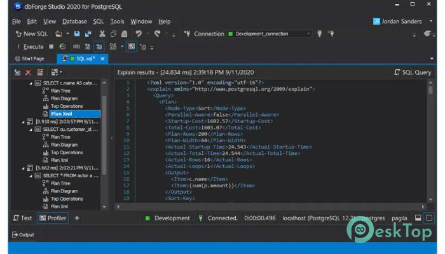Select the selected Plan Xml item
The width and height of the screenshot is (445, 254).
pyautogui.click(x=75, y=114)
